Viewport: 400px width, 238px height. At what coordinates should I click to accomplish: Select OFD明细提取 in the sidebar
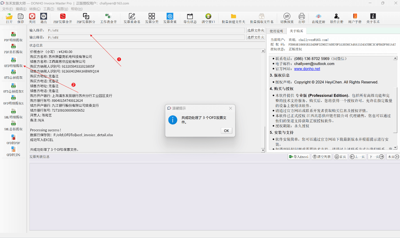coord(13,63)
